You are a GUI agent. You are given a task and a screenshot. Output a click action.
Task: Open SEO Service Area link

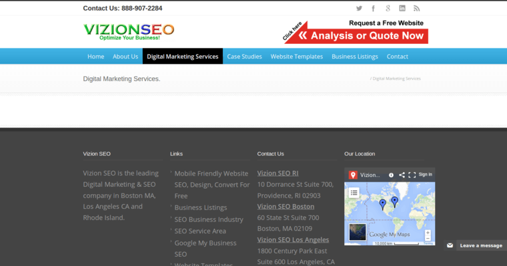200,231
